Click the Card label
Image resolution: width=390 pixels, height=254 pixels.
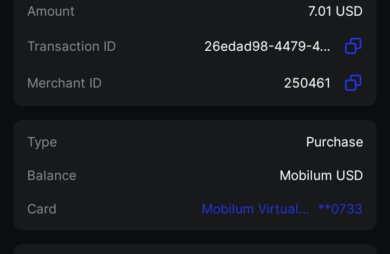click(42, 209)
